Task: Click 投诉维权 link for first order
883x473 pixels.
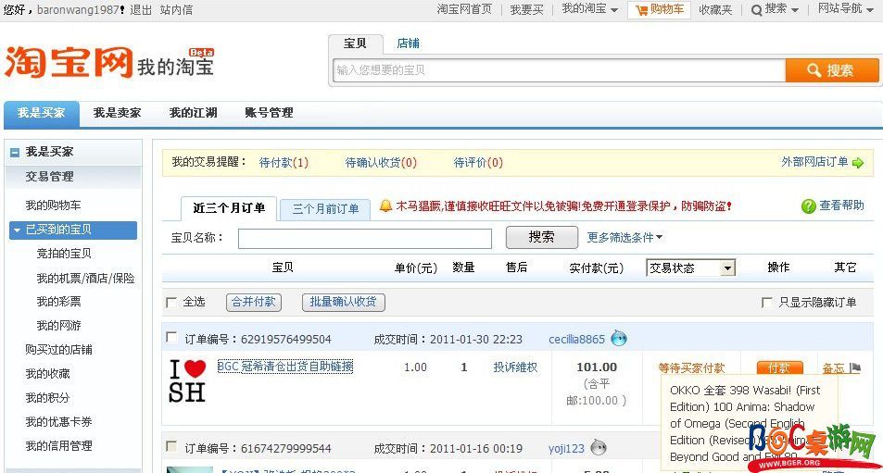Action: tap(515, 367)
